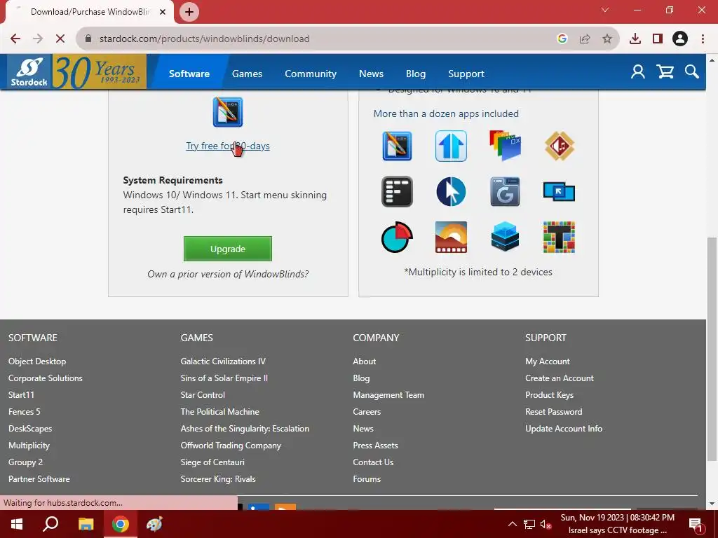The height and width of the screenshot is (538, 718).
Task: Select the Groupy G app icon
Action: click(x=505, y=192)
